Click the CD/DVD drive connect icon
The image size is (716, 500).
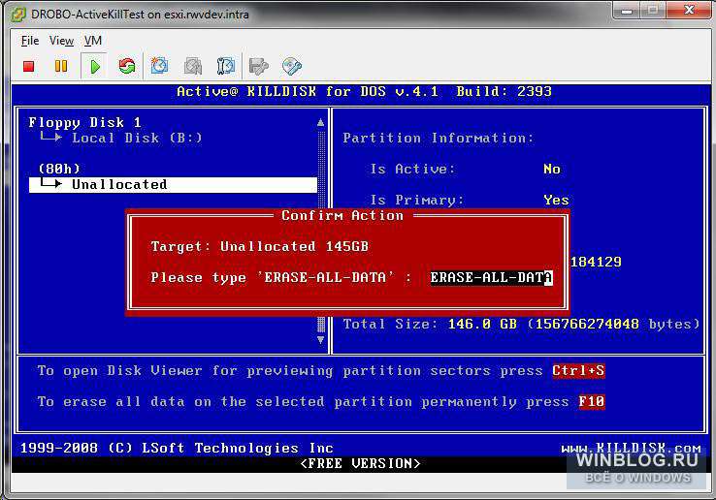pos(292,67)
